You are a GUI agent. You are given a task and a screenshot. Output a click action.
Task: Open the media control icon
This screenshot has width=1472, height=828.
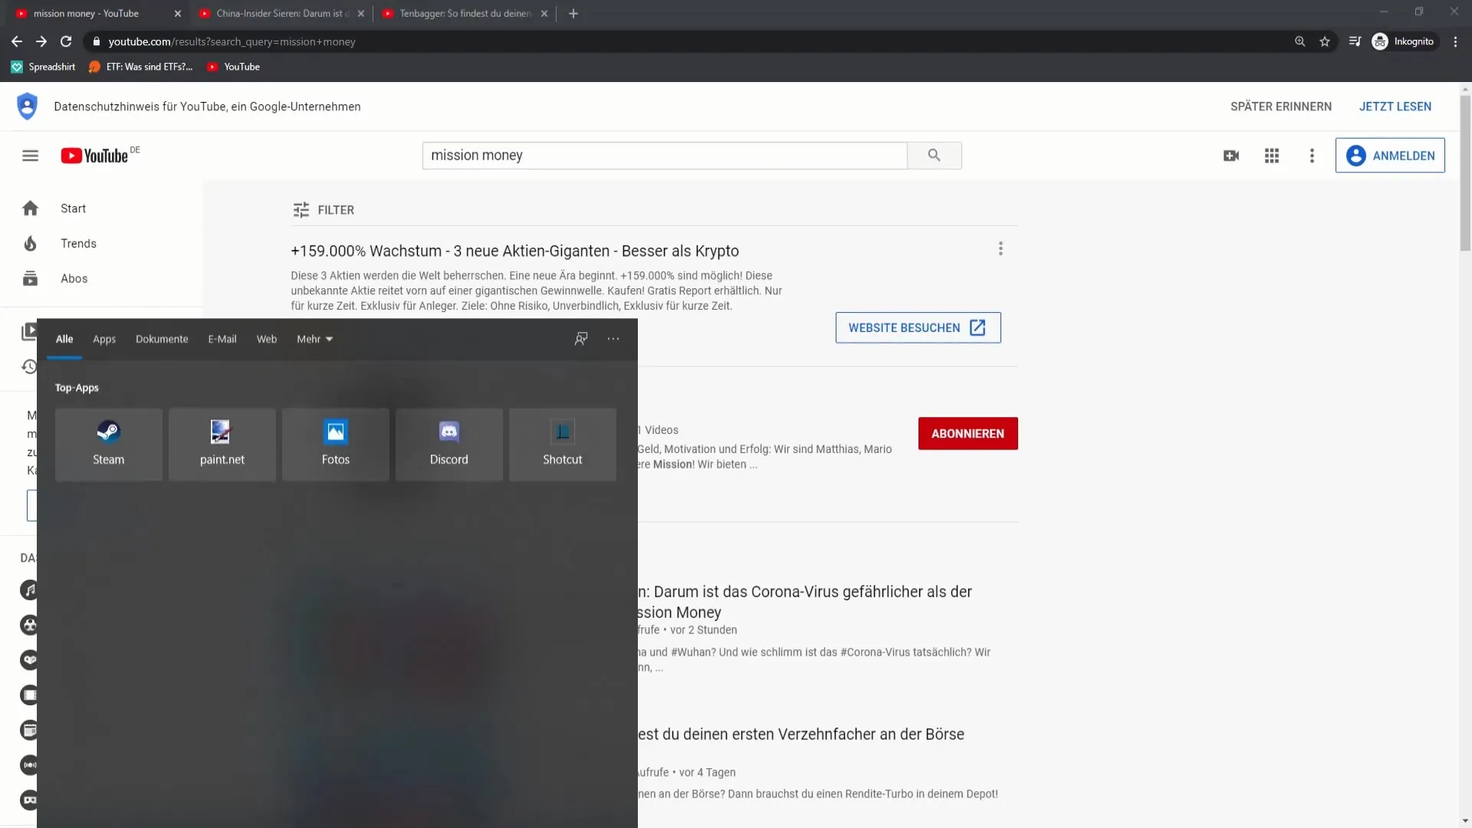1355,41
